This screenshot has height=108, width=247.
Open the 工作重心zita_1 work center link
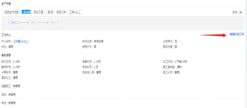(x=21, y=41)
